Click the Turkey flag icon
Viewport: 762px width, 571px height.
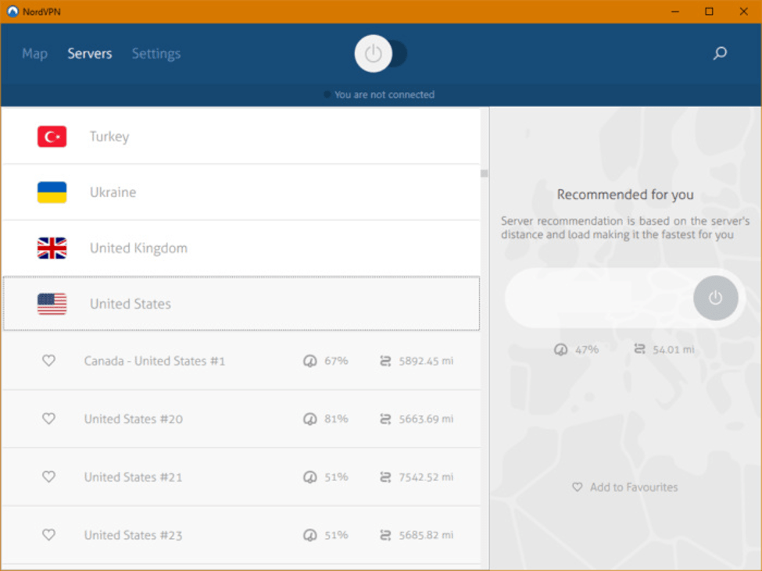point(51,135)
